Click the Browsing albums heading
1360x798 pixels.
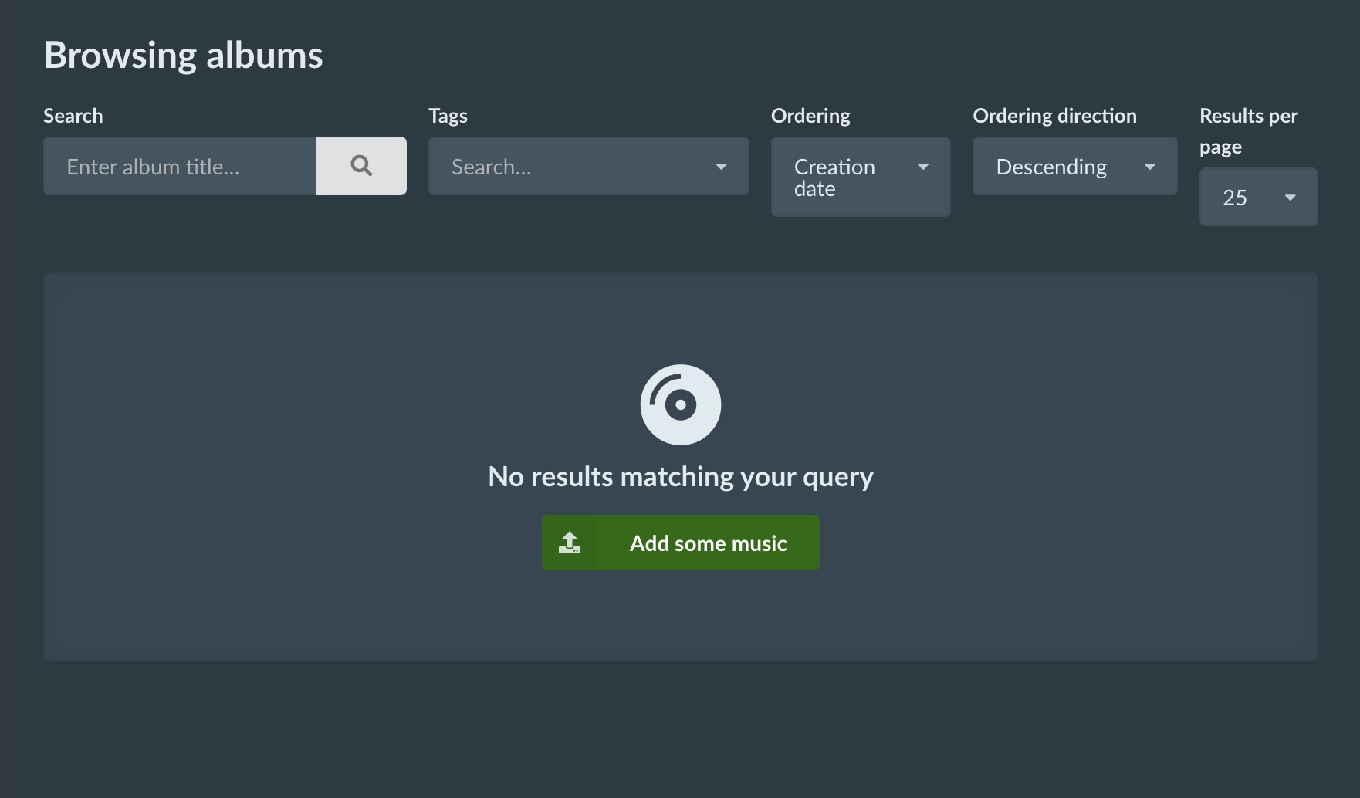click(184, 56)
